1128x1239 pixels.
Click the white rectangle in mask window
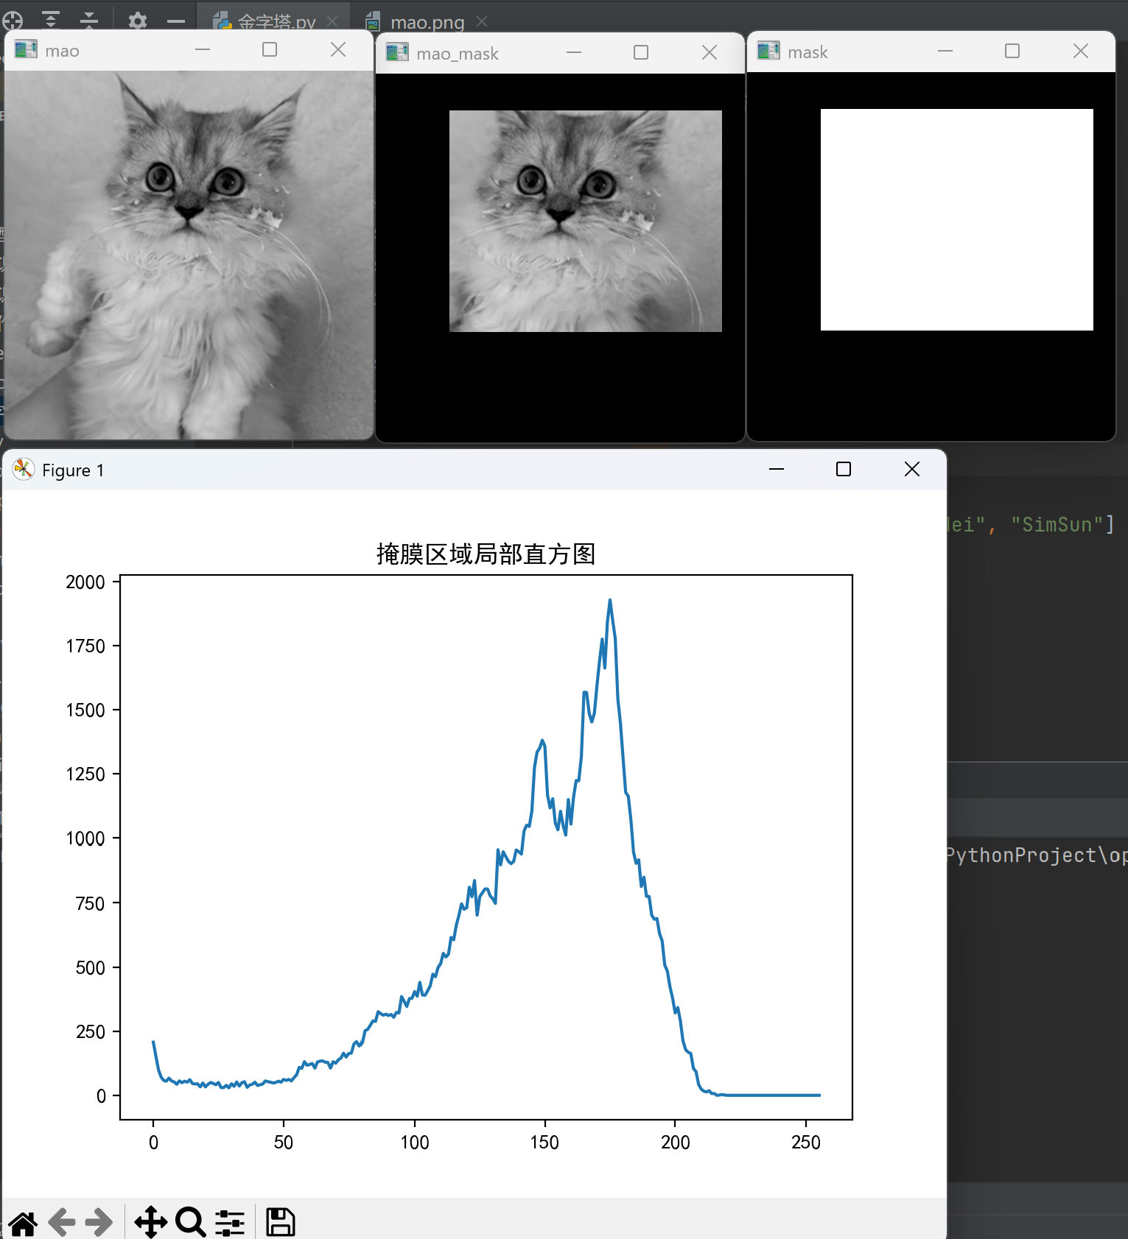[x=957, y=219]
